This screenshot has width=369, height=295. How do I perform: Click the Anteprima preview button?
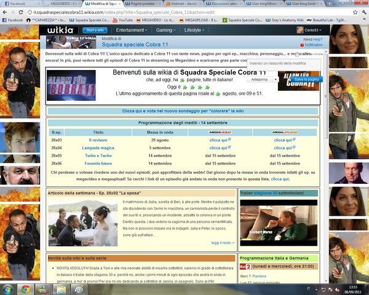pos(260,79)
